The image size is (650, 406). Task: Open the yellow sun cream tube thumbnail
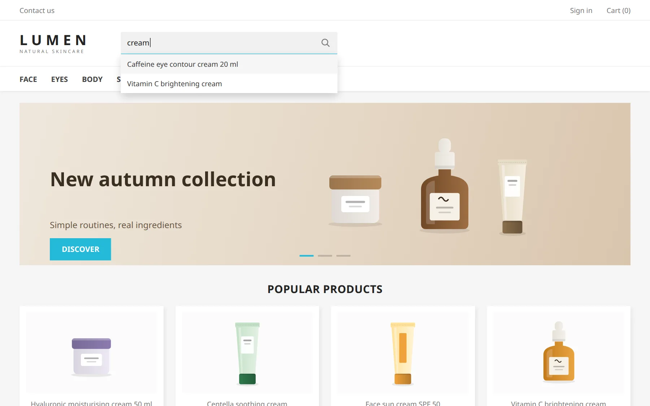pyautogui.click(x=403, y=353)
